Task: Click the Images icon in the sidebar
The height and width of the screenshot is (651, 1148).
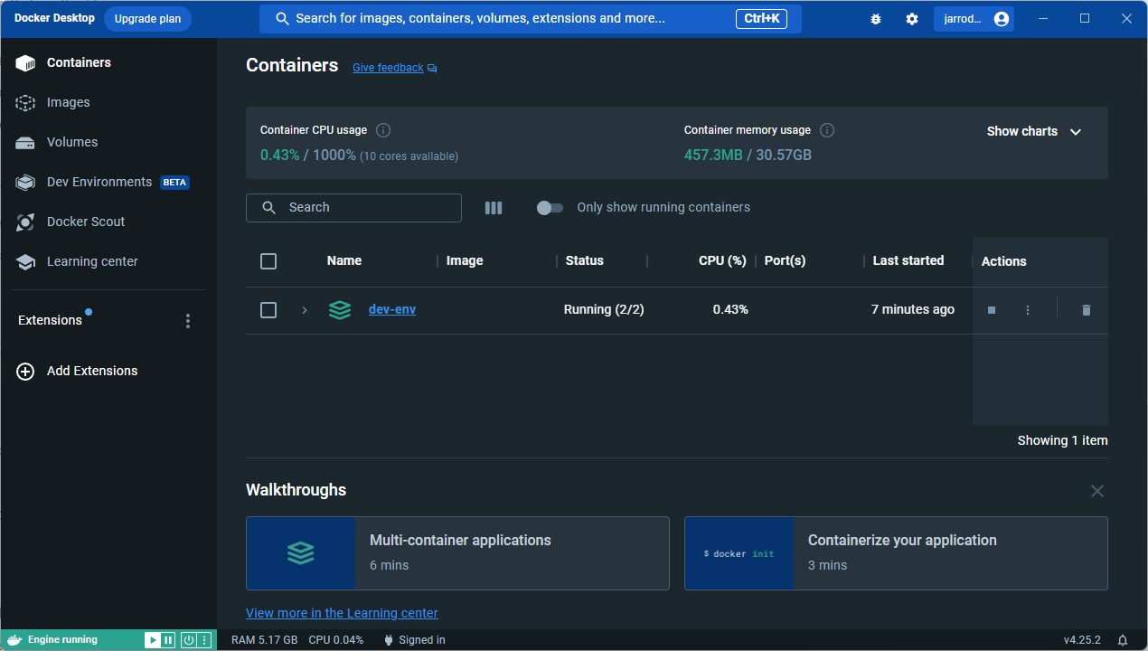Action: pyautogui.click(x=25, y=103)
